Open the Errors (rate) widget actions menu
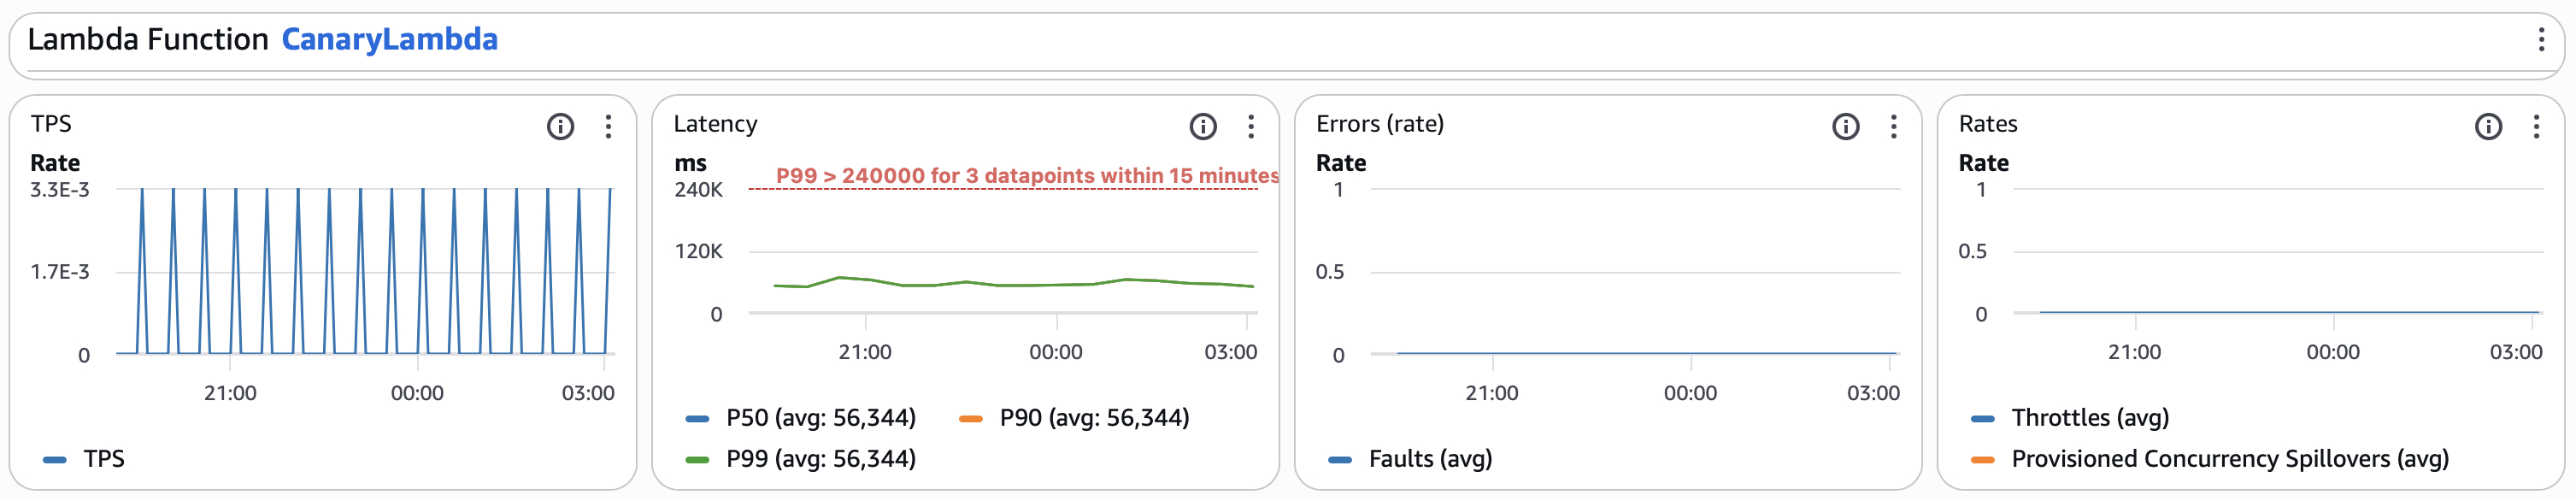The height and width of the screenshot is (501, 2576). tap(1893, 126)
